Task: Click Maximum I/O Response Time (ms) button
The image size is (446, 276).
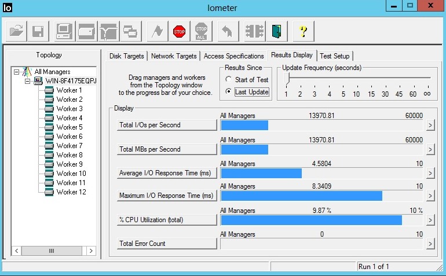Action: point(167,196)
